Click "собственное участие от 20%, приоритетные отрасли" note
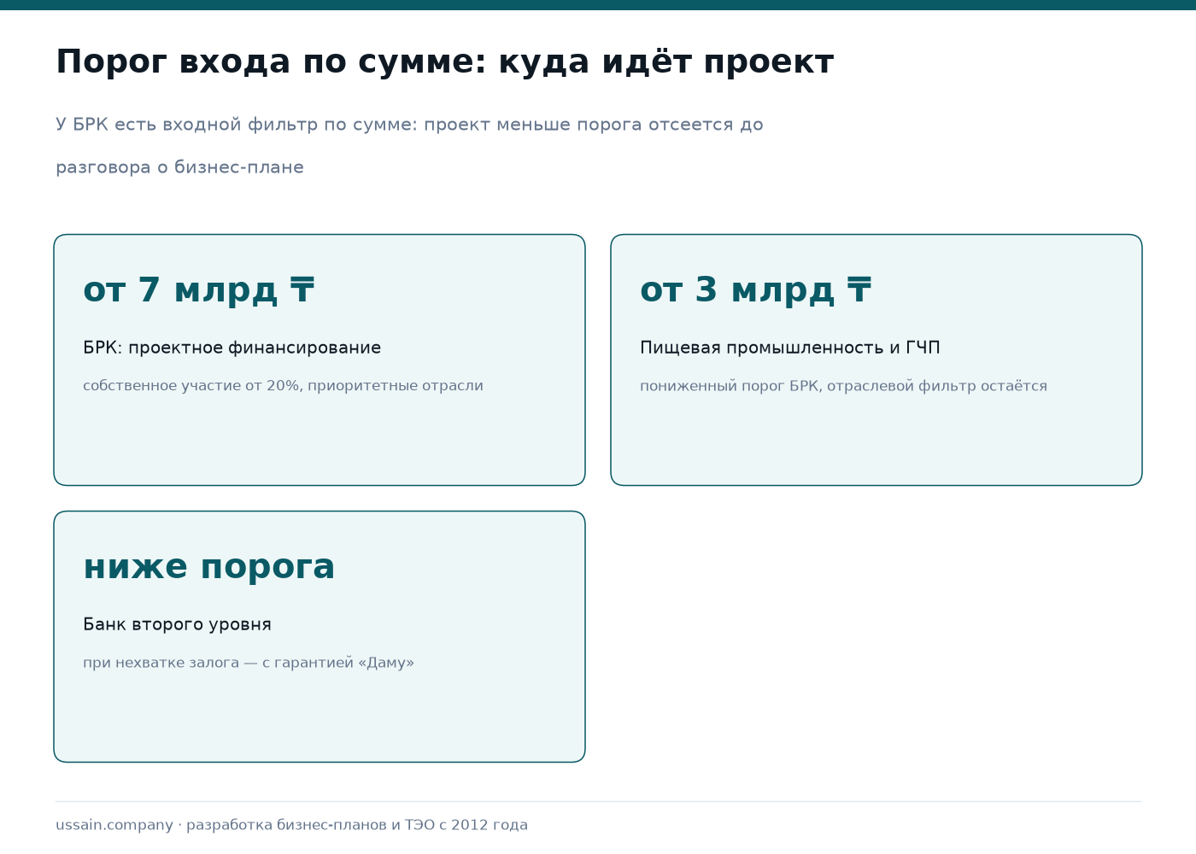 (283, 386)
